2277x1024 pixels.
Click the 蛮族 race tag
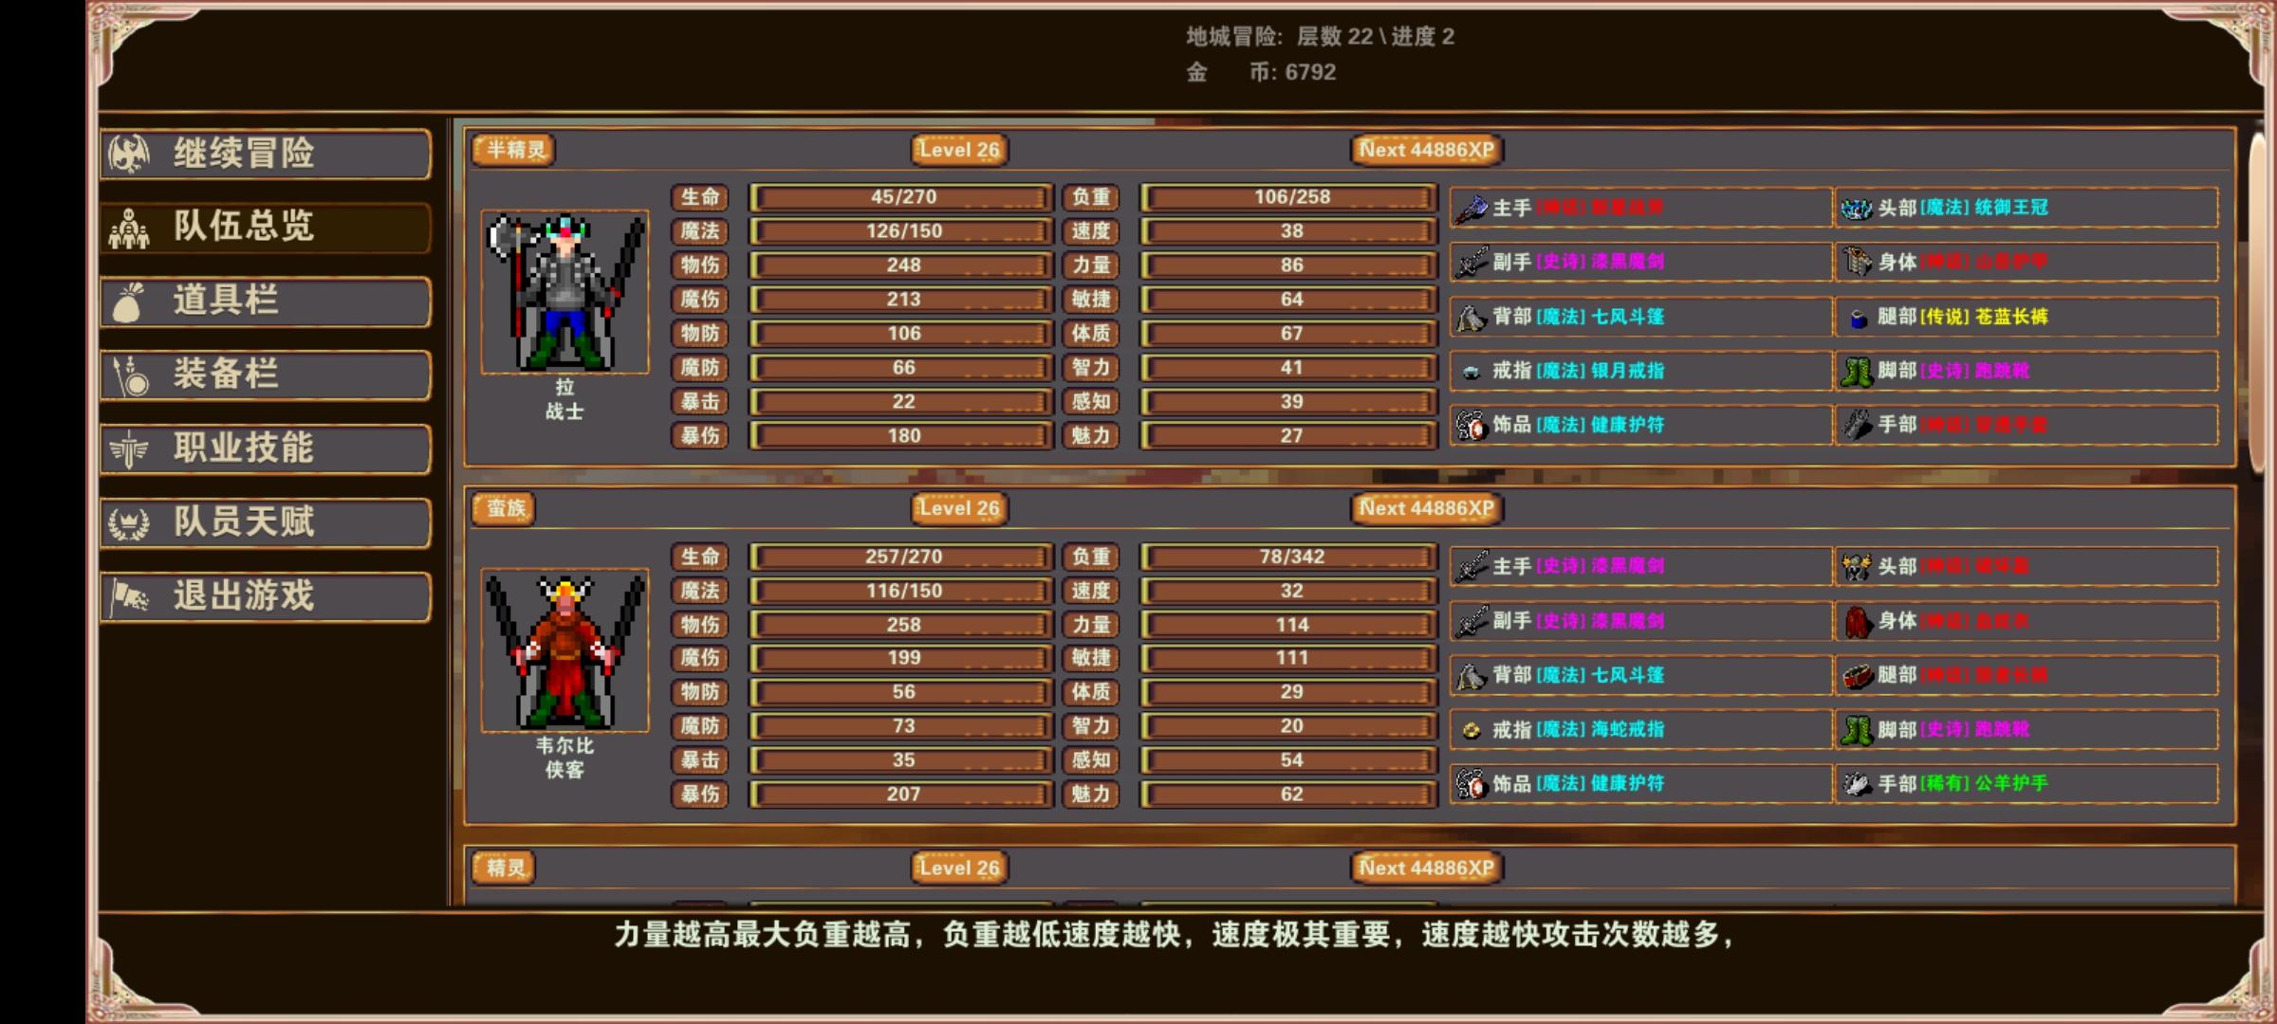point(505,508)
